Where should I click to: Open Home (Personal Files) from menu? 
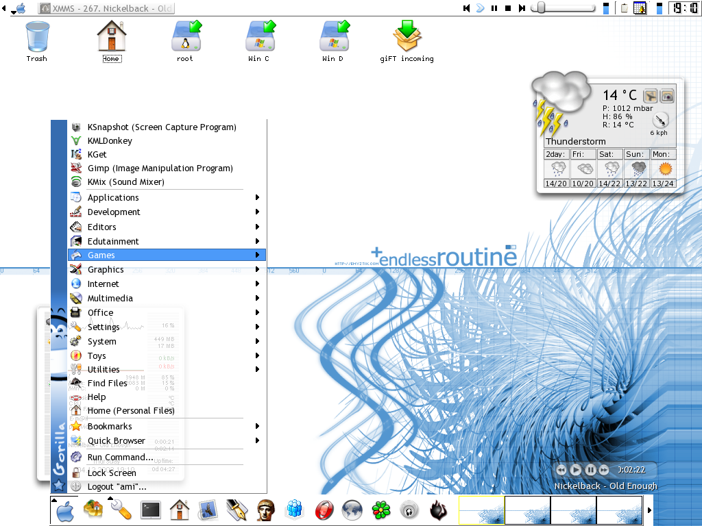coord(167,410)
